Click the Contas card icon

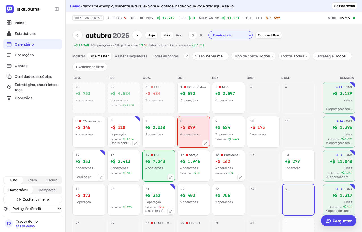(9, 66)
